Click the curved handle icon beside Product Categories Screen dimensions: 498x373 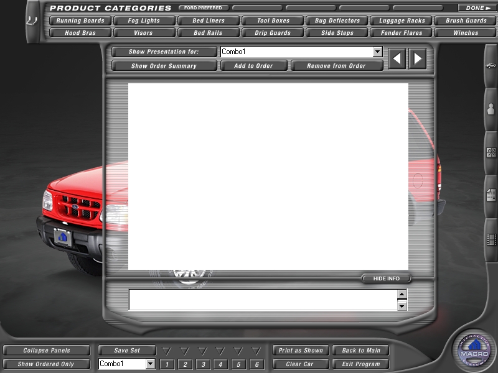pyautogui.click(x=32, y=20)
